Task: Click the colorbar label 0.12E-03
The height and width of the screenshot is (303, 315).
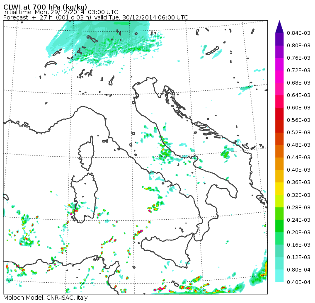Action: [x=298, y=257]
